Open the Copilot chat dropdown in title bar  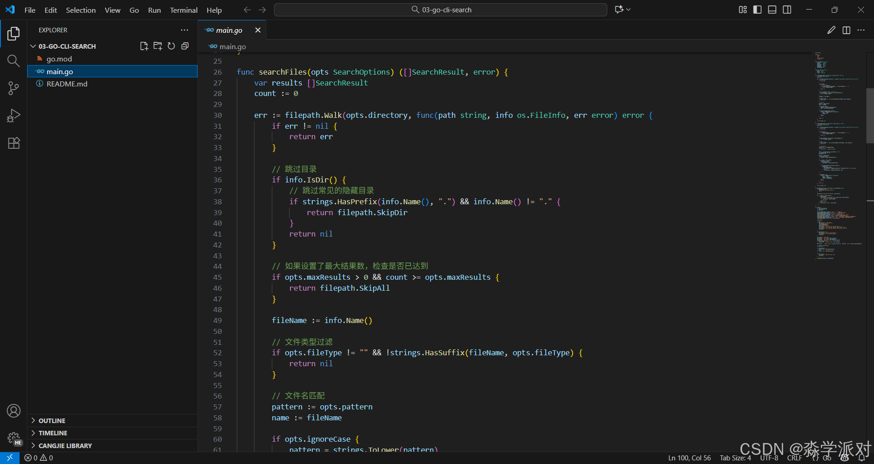coord(623,10)
